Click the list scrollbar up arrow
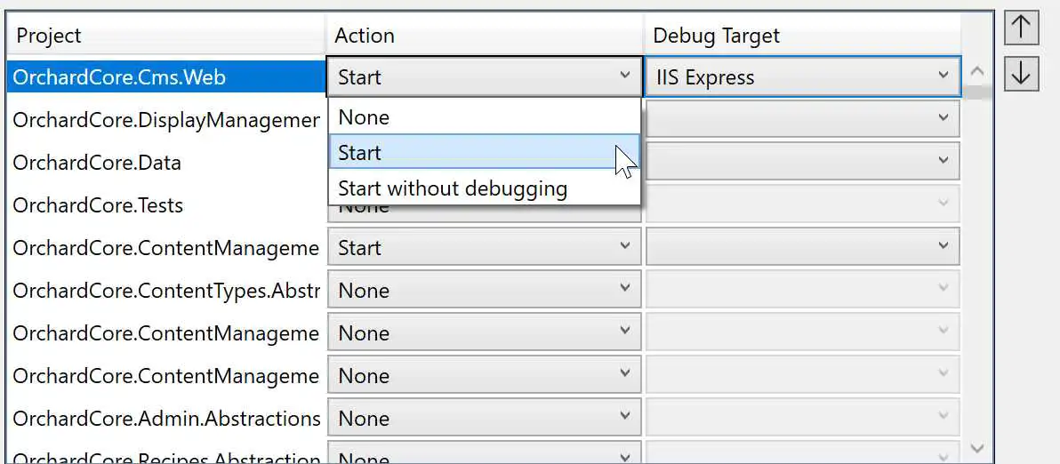Screen dimensions: 1060x464 click(x=976, y=71)
